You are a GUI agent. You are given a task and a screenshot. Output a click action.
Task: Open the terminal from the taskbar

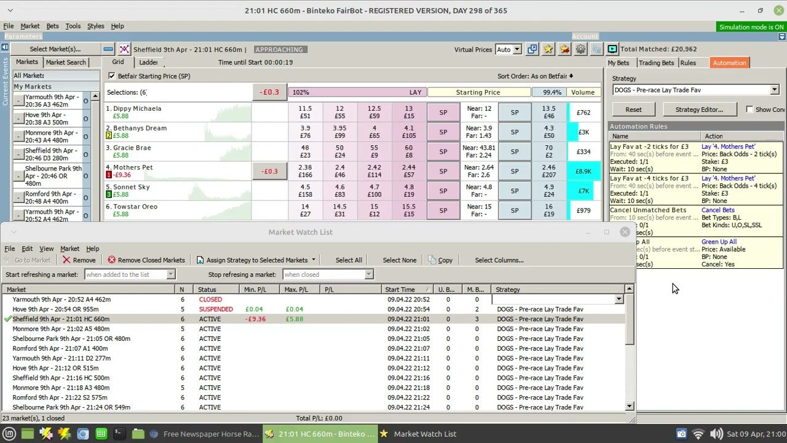[119, 434]
